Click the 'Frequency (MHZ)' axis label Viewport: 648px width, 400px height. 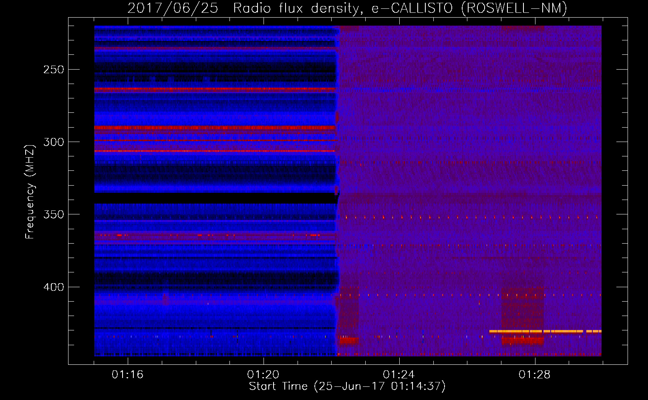(30, 192)
